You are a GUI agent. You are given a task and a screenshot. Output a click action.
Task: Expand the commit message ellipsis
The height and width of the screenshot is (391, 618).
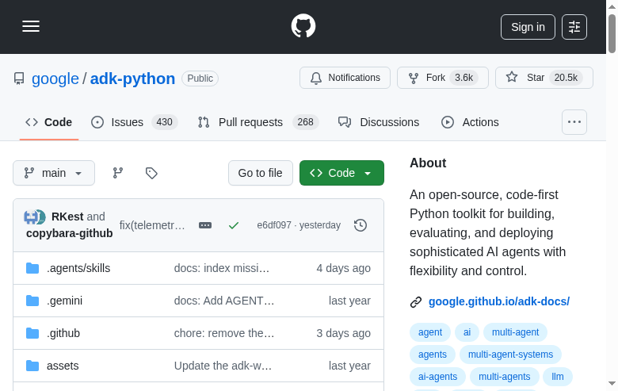click(205, 225)
